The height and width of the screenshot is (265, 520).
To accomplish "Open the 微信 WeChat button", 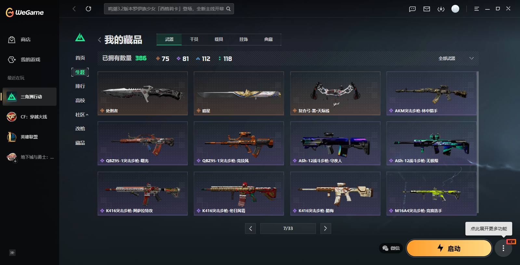I will (391, 248).
